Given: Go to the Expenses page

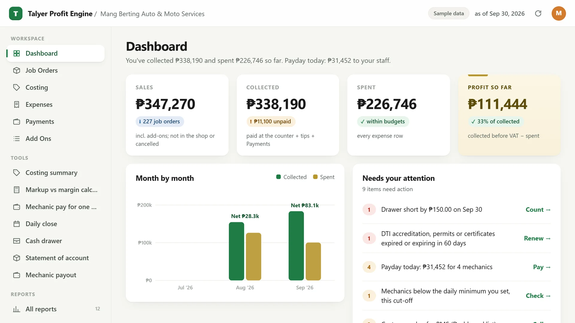Looking at the screenshot, I should [55, 104].
